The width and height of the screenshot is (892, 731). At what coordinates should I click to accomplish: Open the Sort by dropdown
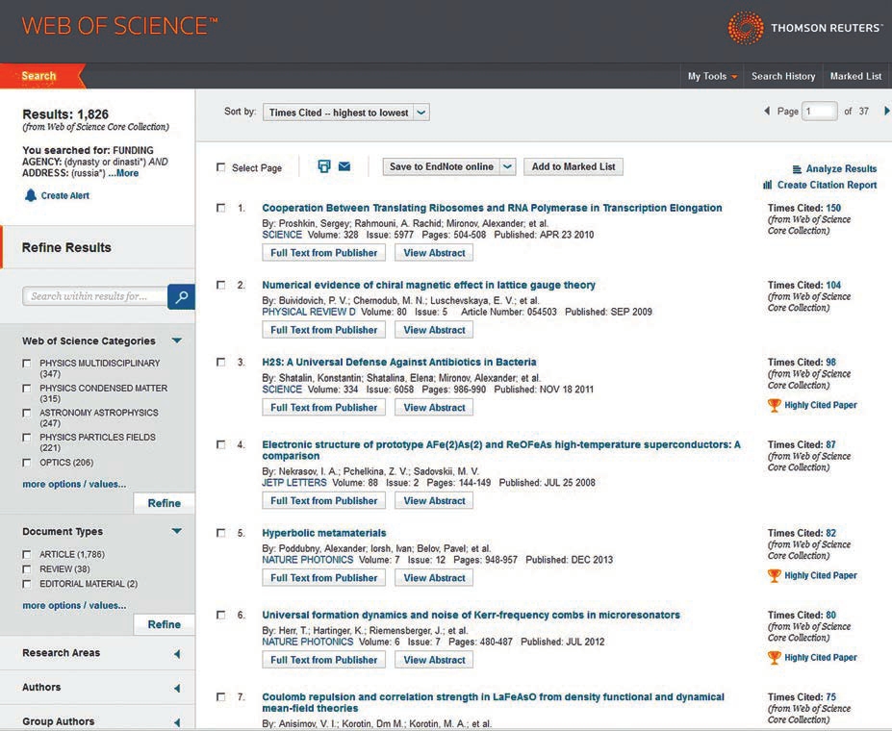tap(345, 113)
